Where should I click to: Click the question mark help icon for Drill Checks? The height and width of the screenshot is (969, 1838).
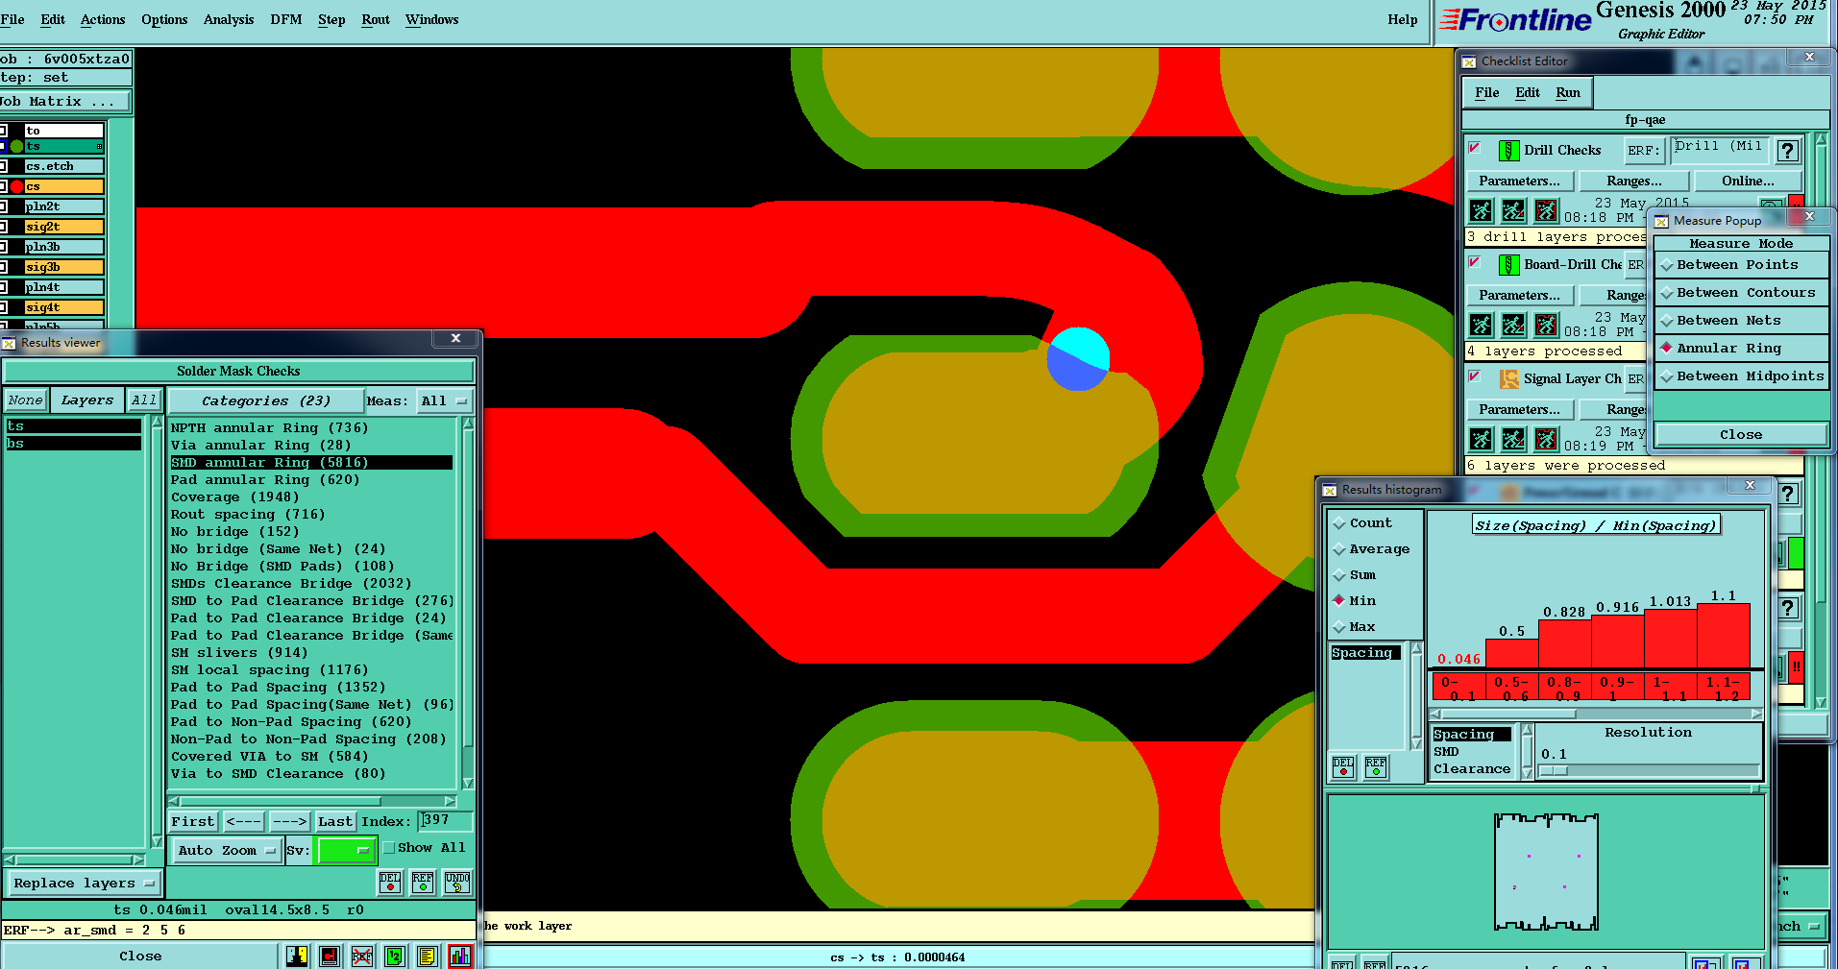pos(1787,151)
